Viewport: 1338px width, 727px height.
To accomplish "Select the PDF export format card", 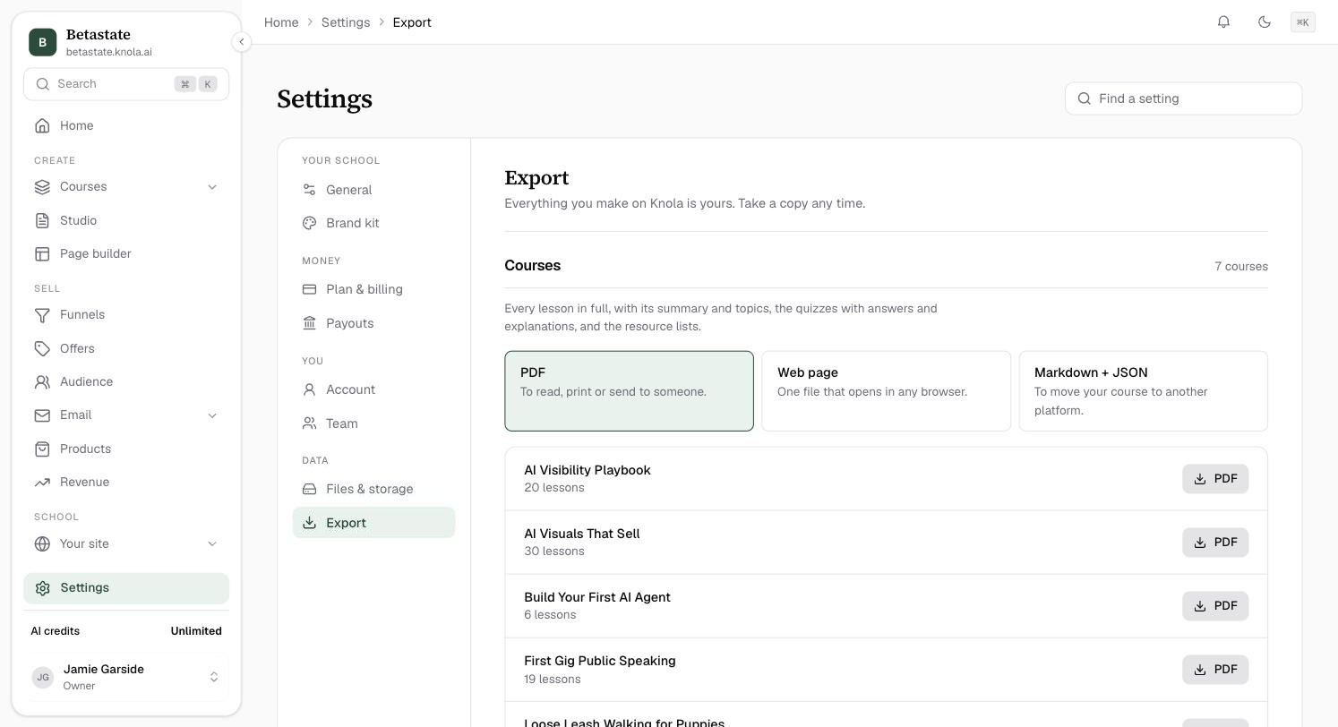I will (629, 391).
